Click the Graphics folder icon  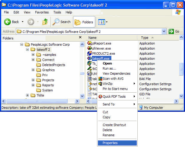coord(39,70)
